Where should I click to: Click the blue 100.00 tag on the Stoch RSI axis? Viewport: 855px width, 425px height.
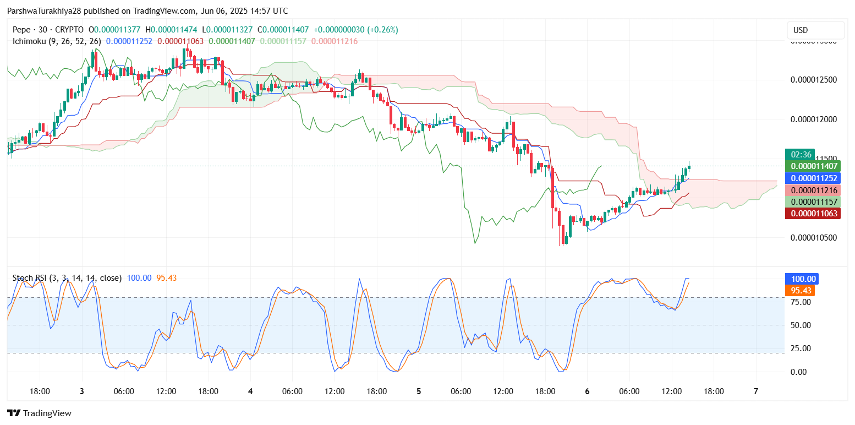click(x=803, y=279)
